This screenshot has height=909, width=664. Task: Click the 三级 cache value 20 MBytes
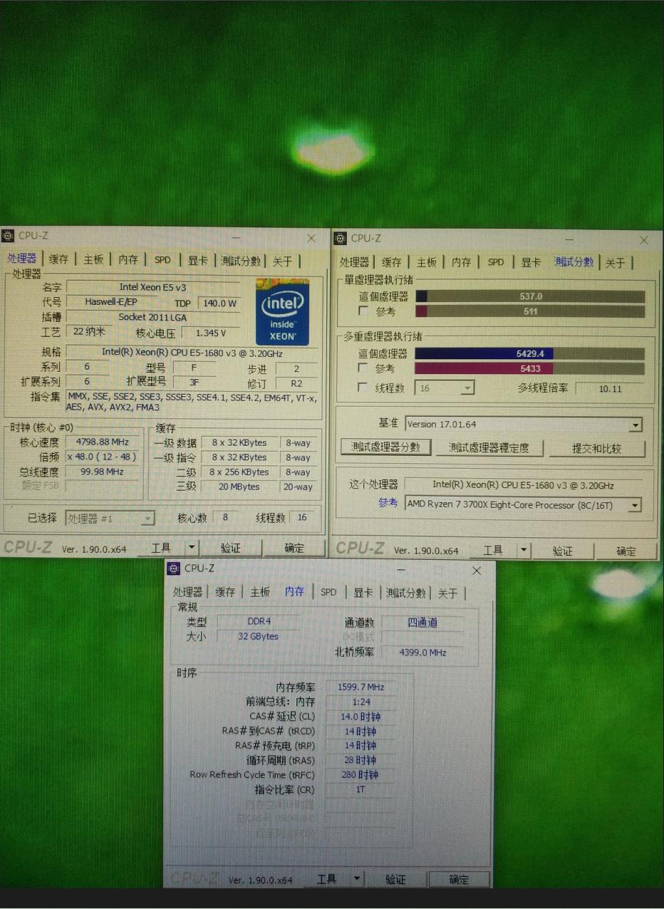(239, 487)
